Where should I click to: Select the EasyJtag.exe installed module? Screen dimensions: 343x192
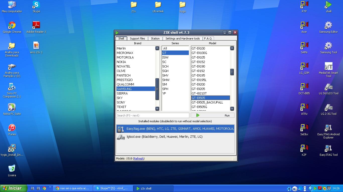pyautogui.click(x=175, y=129)
